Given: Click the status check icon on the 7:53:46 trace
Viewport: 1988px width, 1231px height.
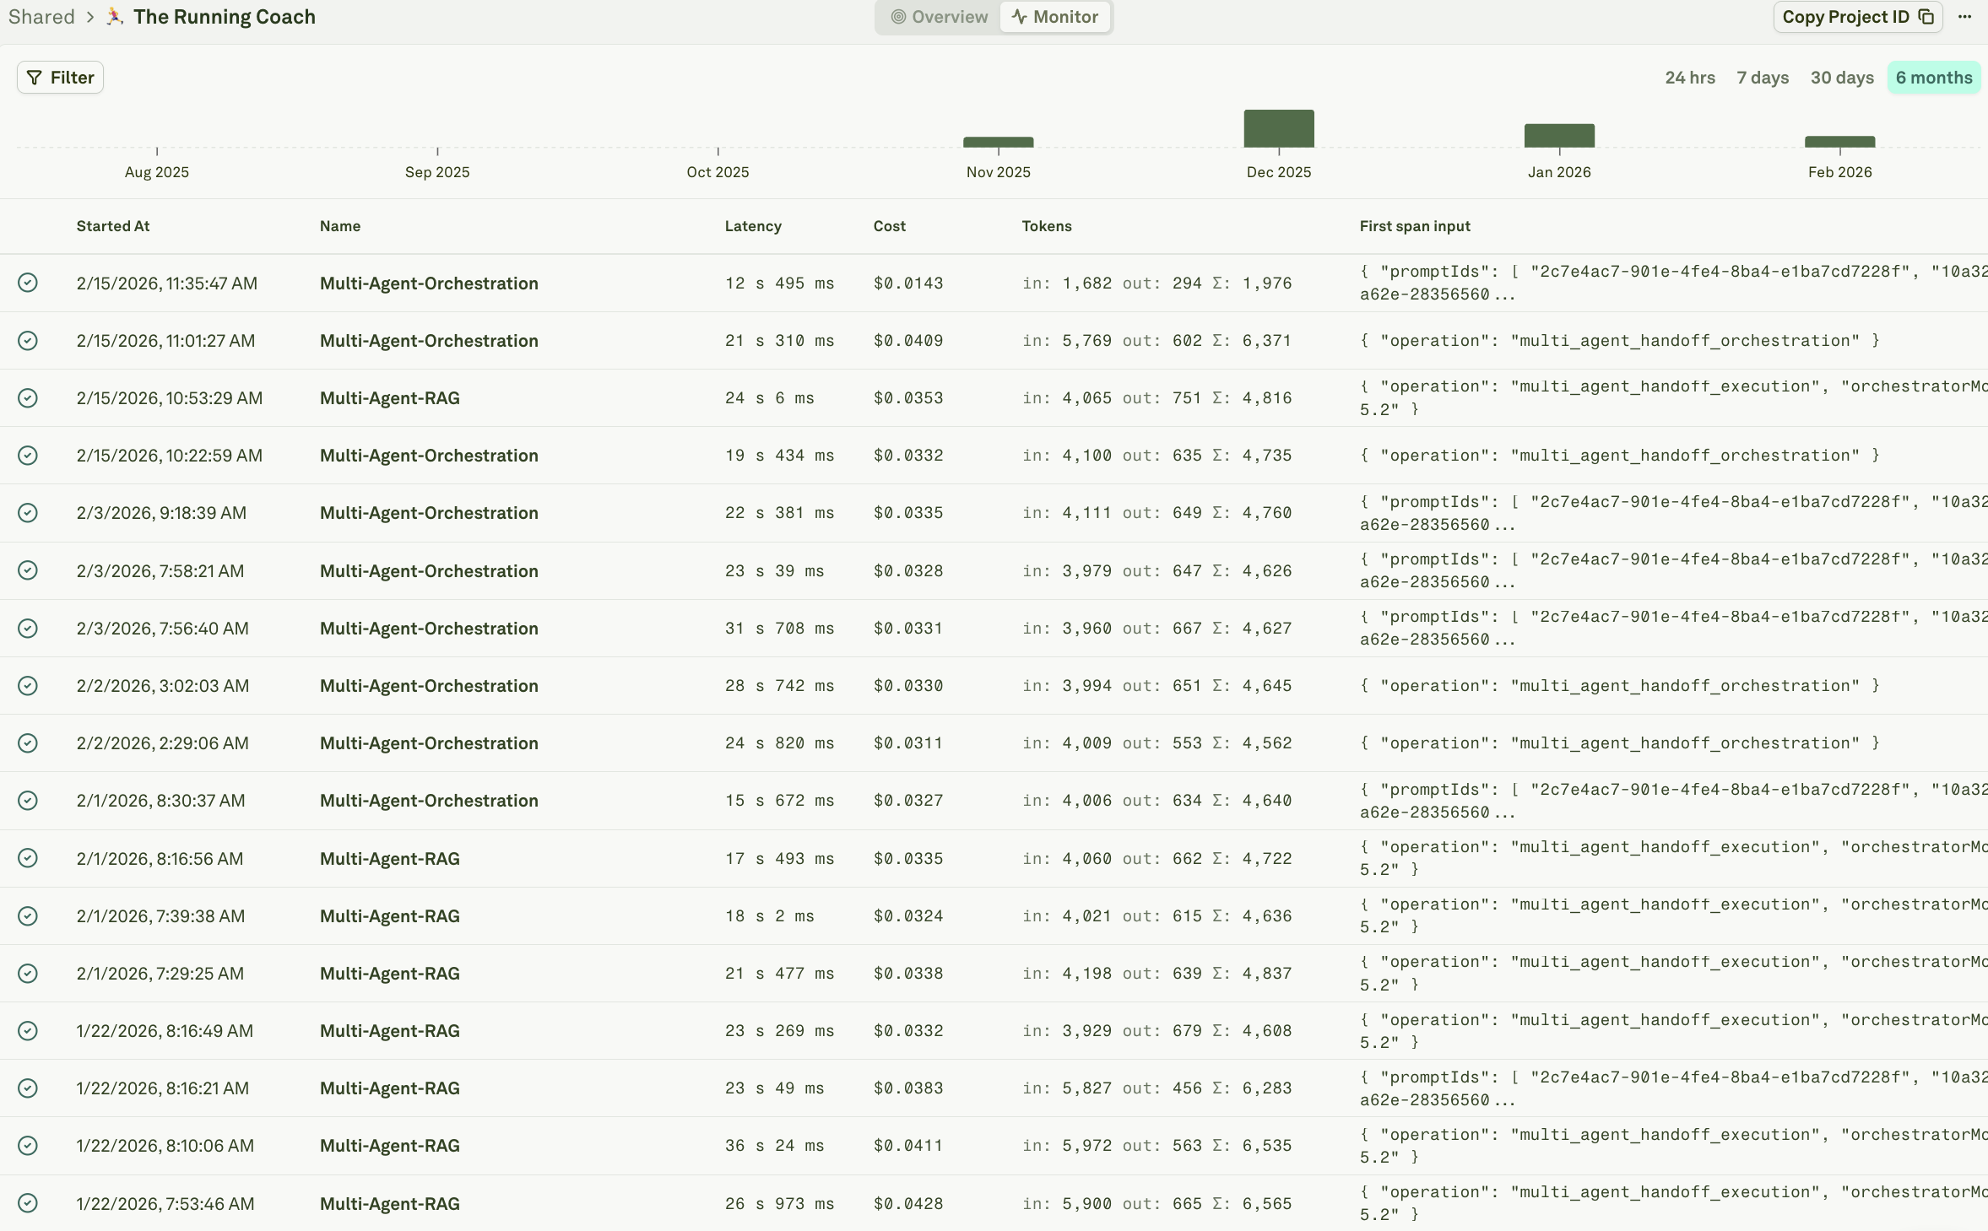Looking at the screenshot, I should (28, 1203).
